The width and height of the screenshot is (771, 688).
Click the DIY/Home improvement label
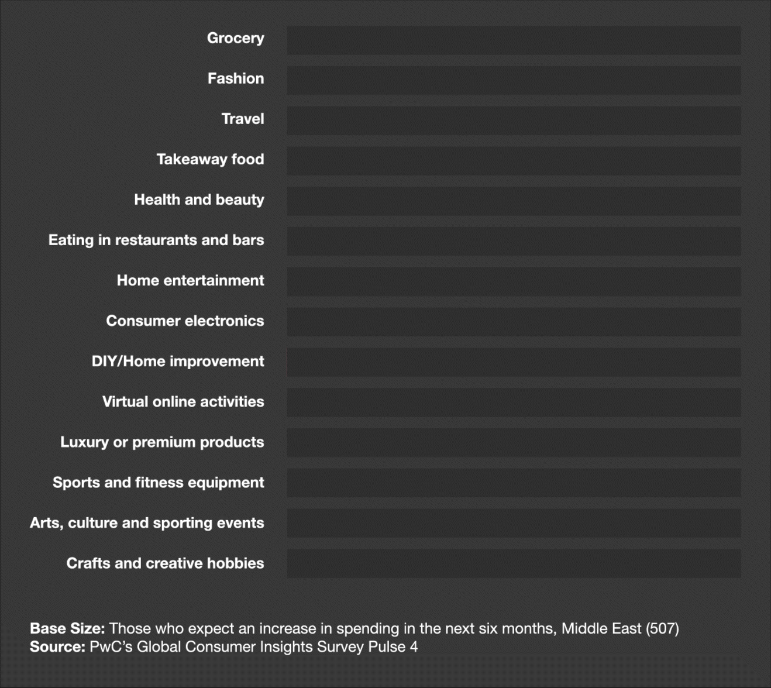point(178,362)
